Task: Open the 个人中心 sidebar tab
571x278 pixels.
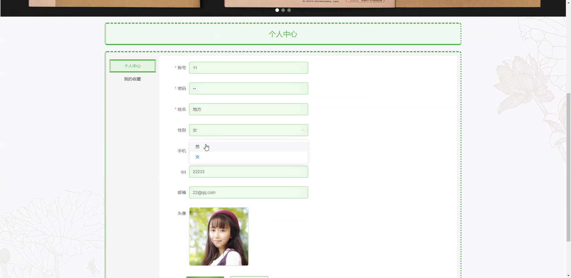Action: tap(133, 66)
